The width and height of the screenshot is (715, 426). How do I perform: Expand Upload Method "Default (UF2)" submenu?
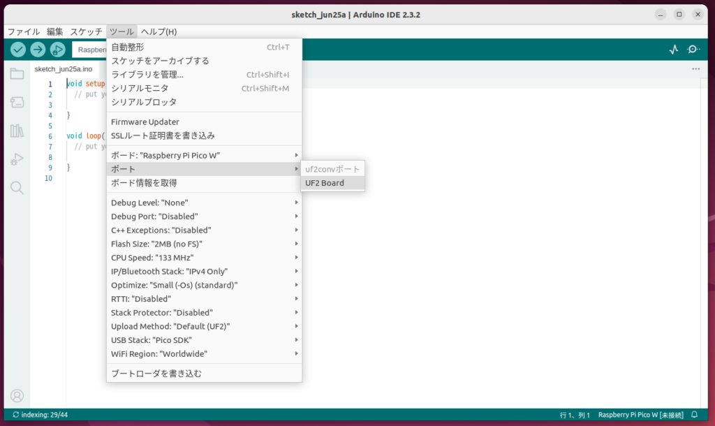coord(204,326)
